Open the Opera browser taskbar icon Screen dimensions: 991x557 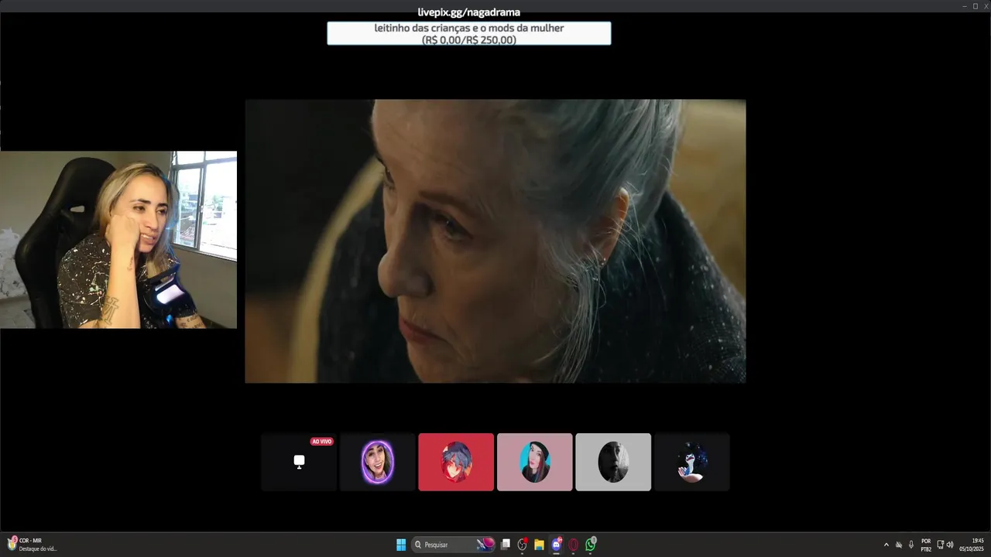click(x=574, y=545)
